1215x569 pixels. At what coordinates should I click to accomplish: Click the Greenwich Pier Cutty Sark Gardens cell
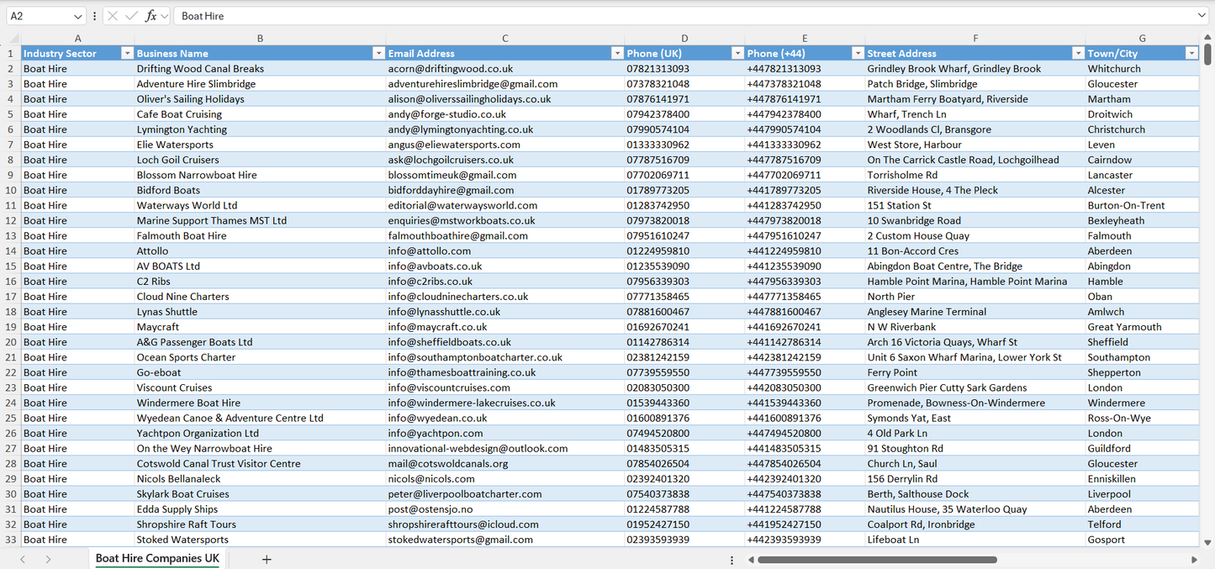[975, 387]
